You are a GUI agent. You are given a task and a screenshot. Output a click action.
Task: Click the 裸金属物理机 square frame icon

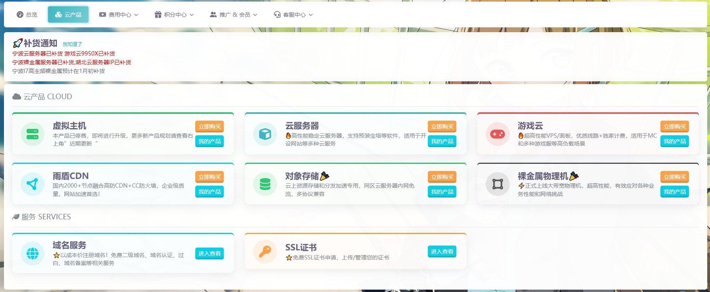(498, 184)
